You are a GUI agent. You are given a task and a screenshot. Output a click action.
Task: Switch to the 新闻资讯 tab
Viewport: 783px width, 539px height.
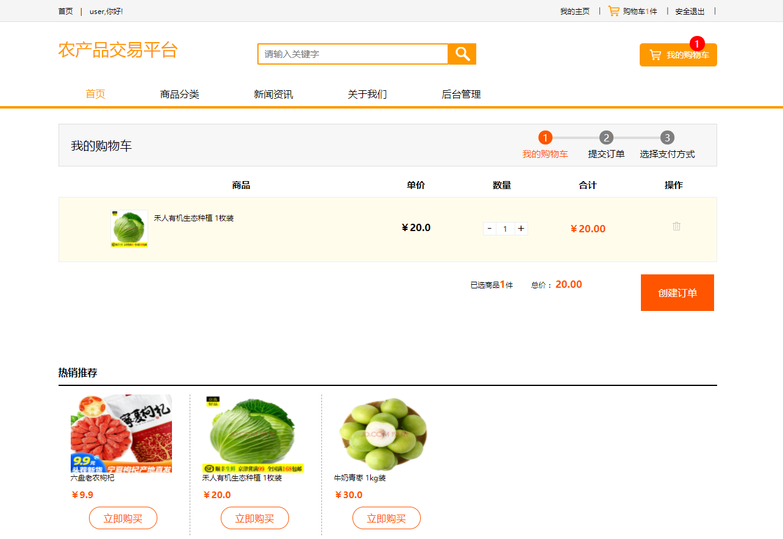coord(274,94)
